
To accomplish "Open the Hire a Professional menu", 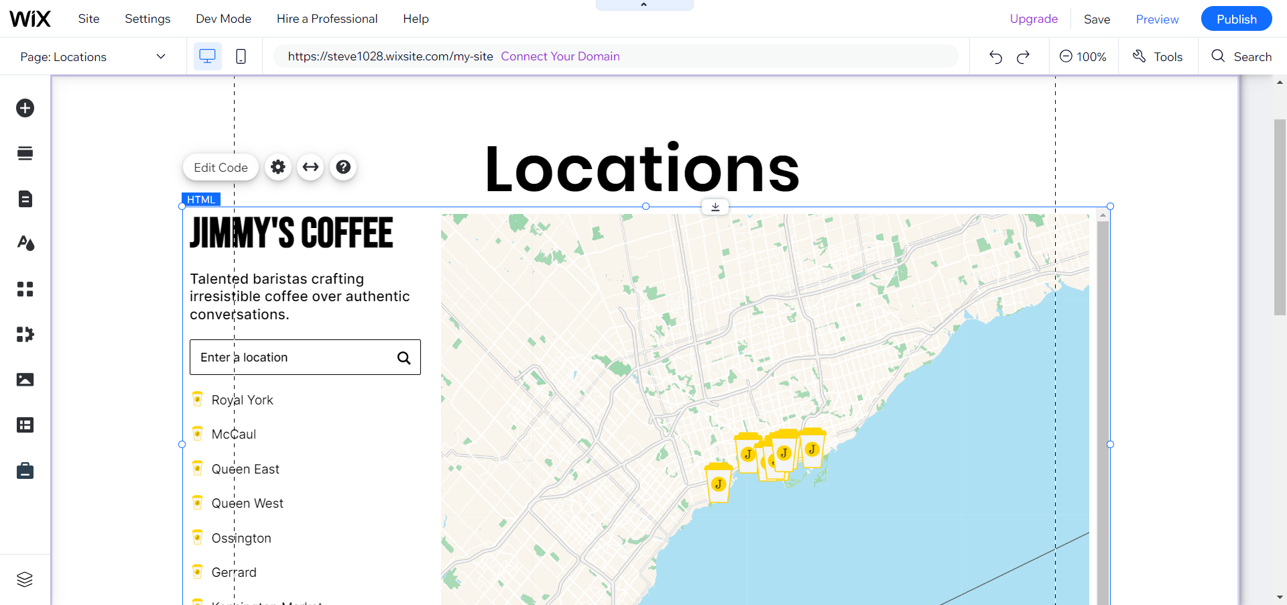I will point(327,19).
